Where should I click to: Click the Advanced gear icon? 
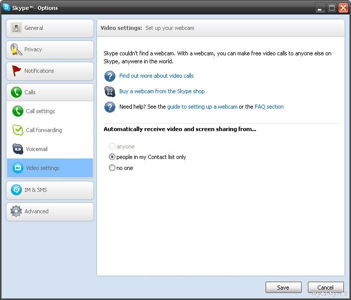16,211
